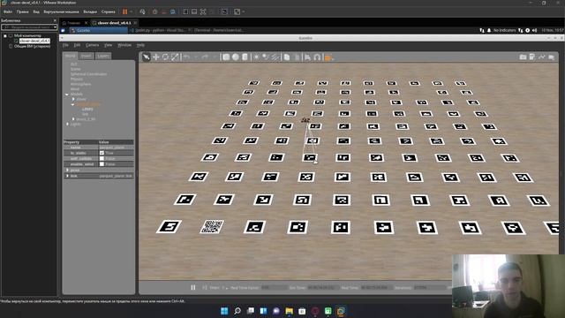565x318 pixels.
Task: Toggle the self_collide checkbox
Action: [x=102, y=158]
